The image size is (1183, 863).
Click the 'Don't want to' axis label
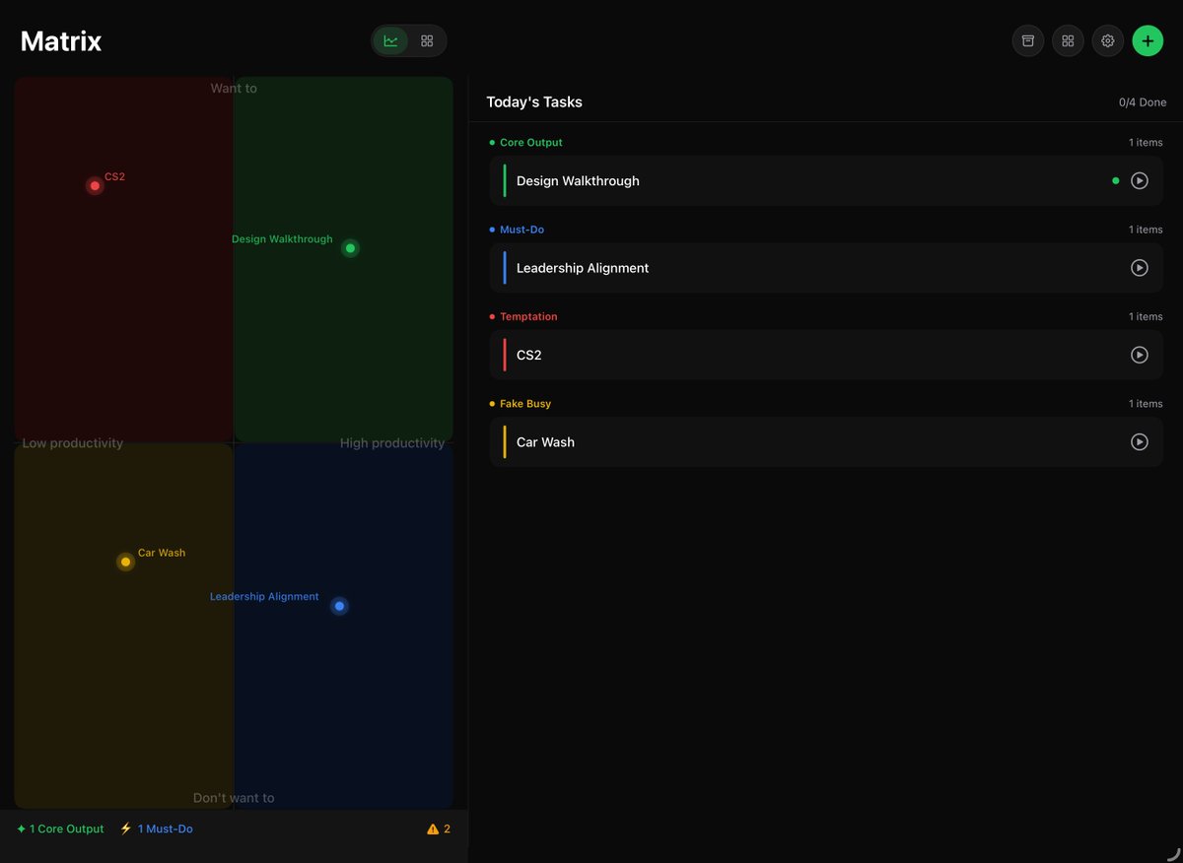click(234, 798)
